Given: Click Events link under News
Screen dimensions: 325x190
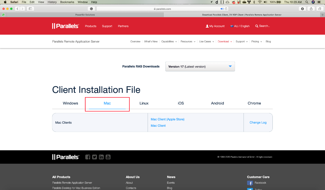Looking at the screenshot, I should pyautogui.click(x=171, y=183).
